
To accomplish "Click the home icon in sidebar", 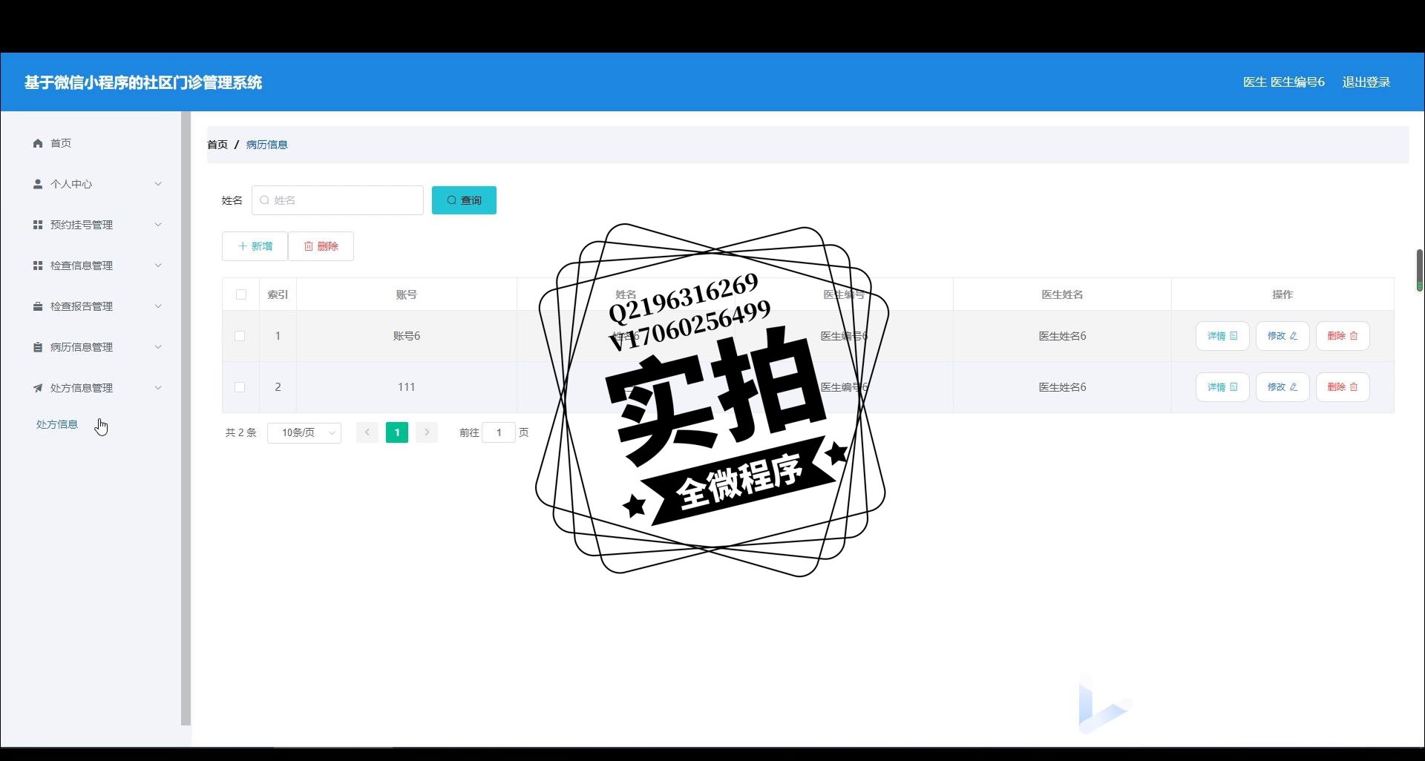I will pos(38,143).
